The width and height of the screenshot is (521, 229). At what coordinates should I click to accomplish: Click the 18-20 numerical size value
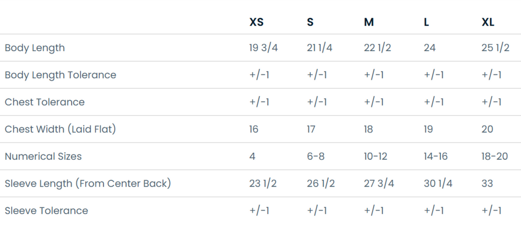point(495,156)
